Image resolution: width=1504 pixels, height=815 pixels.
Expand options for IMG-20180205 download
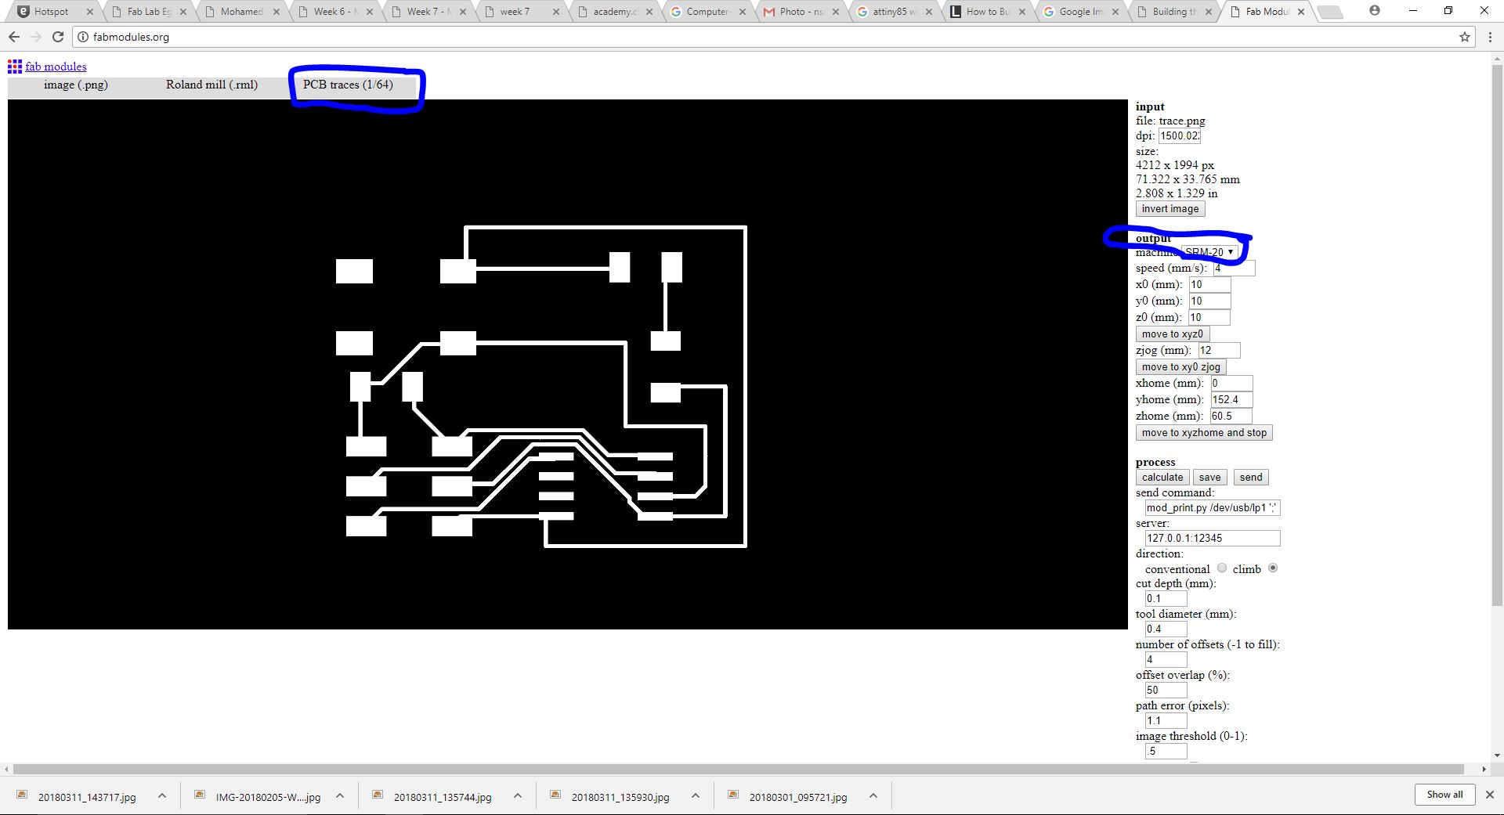coord(340,796)
